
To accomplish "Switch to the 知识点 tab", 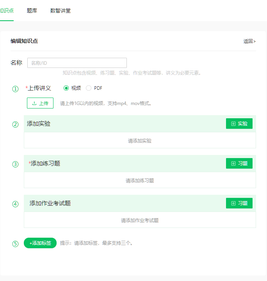I will point(7,11).
